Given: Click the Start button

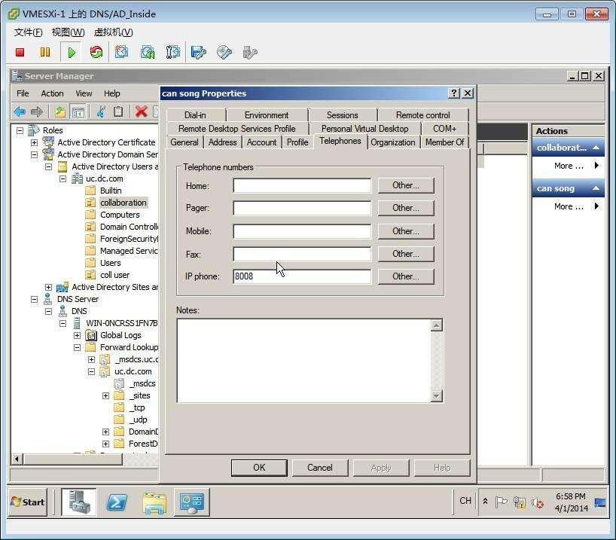Looking at the screenshot, I should click(28, 502).
